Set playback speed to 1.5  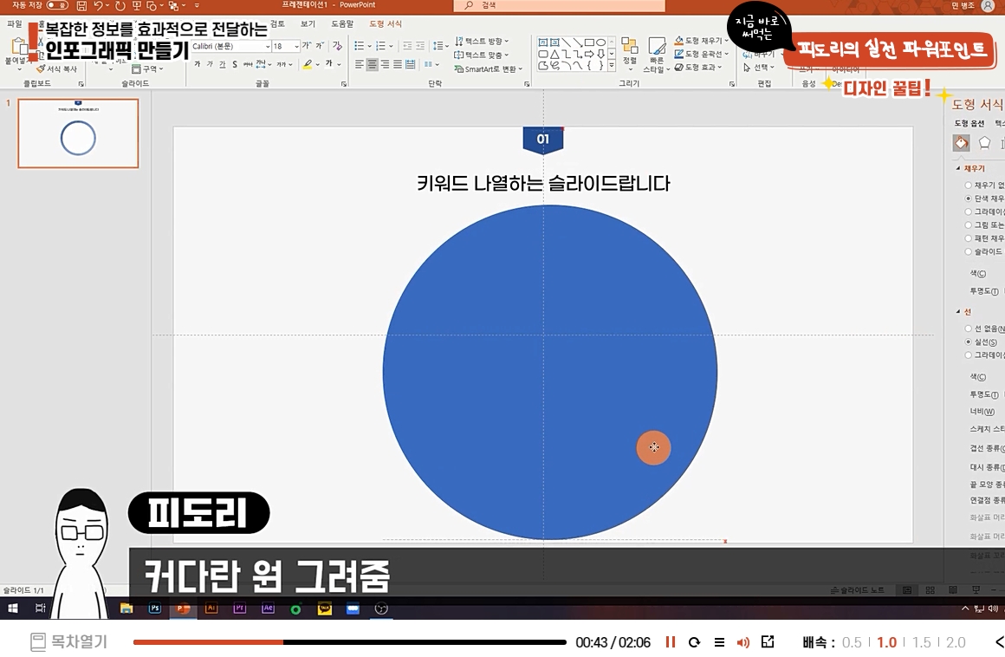point(921,642)
